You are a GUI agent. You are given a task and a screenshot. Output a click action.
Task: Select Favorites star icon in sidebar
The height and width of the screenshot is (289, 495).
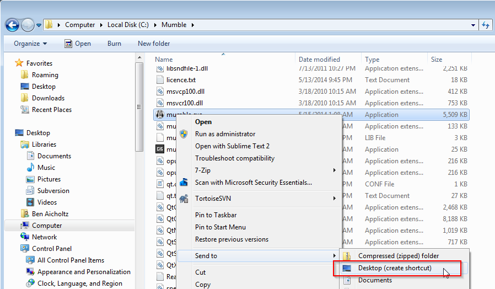coord(19,63)
